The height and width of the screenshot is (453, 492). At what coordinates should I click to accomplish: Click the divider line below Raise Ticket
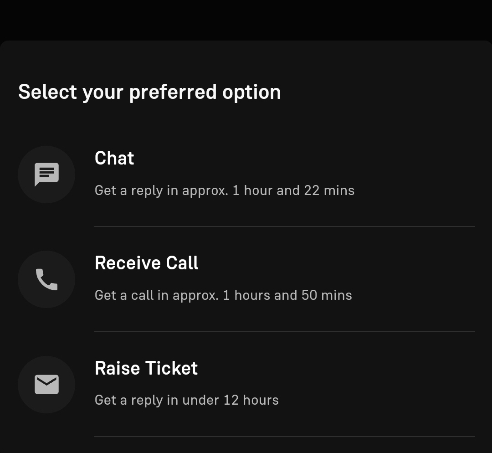(x=285, y=436)
